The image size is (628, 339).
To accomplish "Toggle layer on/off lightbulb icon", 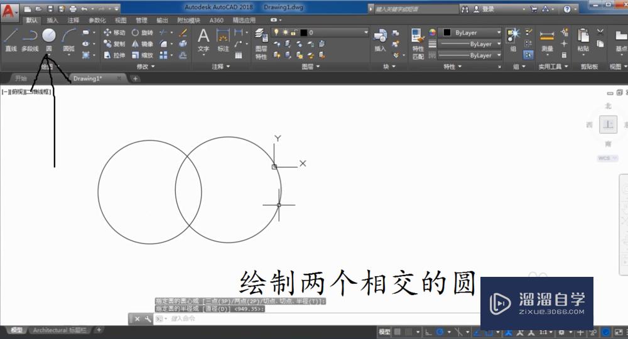I will pyautogui.click(x=276, y=33).
